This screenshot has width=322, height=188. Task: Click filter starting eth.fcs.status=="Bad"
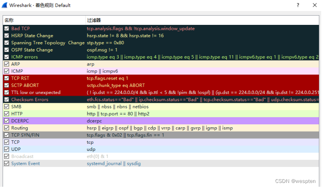pos(203,99)
